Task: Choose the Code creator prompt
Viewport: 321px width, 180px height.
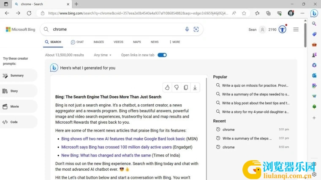Action: click(x=19, y=122)
